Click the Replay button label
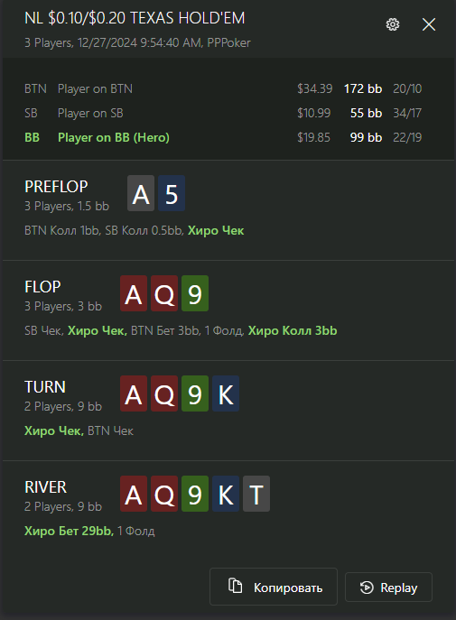The height and width of the screenshot is (620, 456). tap(398, 588)
